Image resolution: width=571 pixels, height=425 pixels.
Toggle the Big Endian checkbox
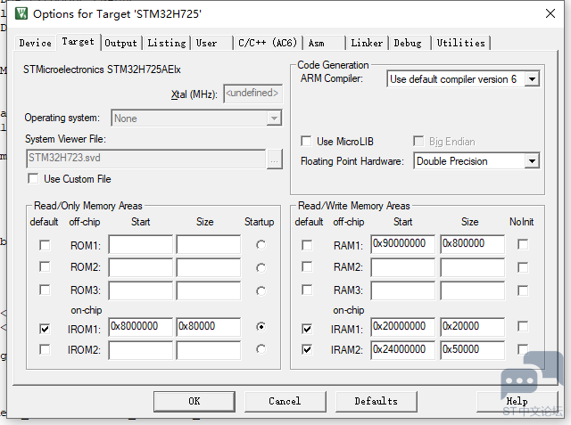(x=418, y=141)
